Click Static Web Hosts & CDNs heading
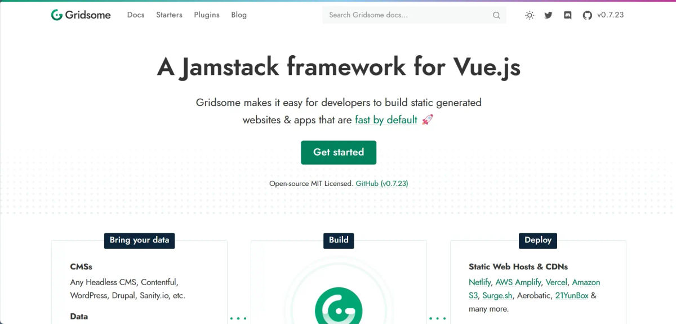The width and height of the screenshot is (676, 324). (518, 267)
